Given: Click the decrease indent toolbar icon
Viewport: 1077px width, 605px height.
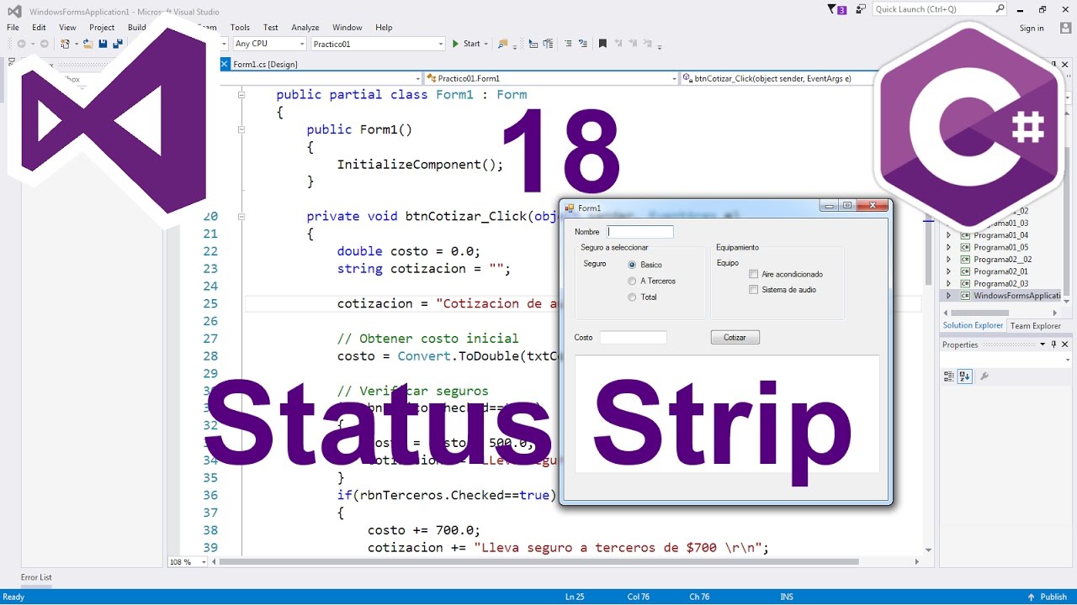Looking at the screenshot, I should [x=533, y=44].
